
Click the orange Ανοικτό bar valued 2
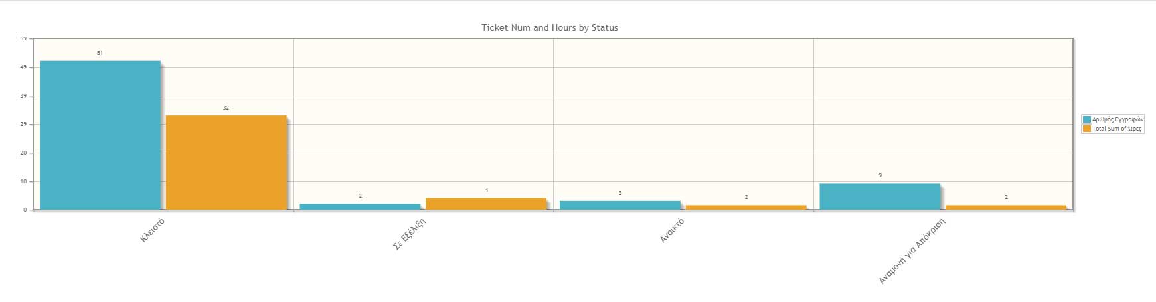click(x=746, y=207)
